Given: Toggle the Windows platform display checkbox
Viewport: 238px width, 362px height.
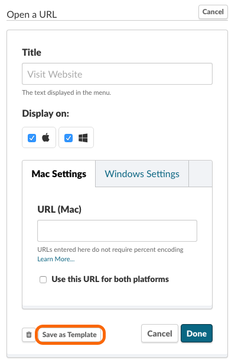Looking at the screenshot, I should point(69,138).
